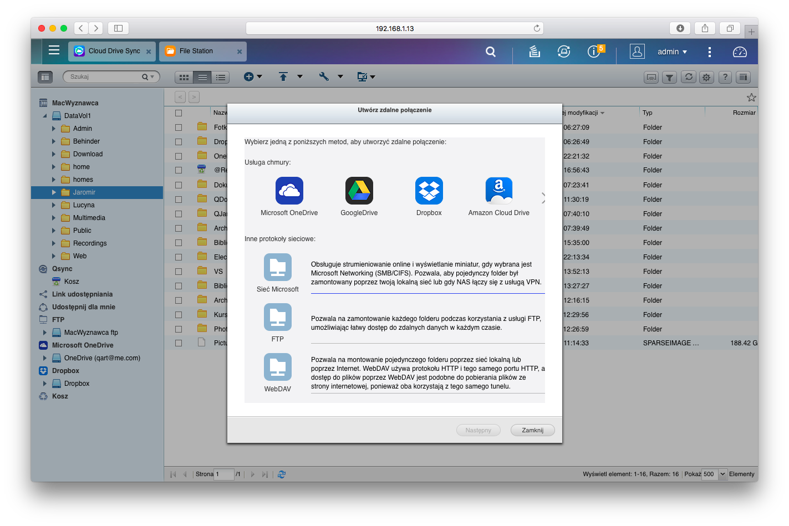
Task: Refresh page icon in bottom pagination bar
Action: [282, 474]
